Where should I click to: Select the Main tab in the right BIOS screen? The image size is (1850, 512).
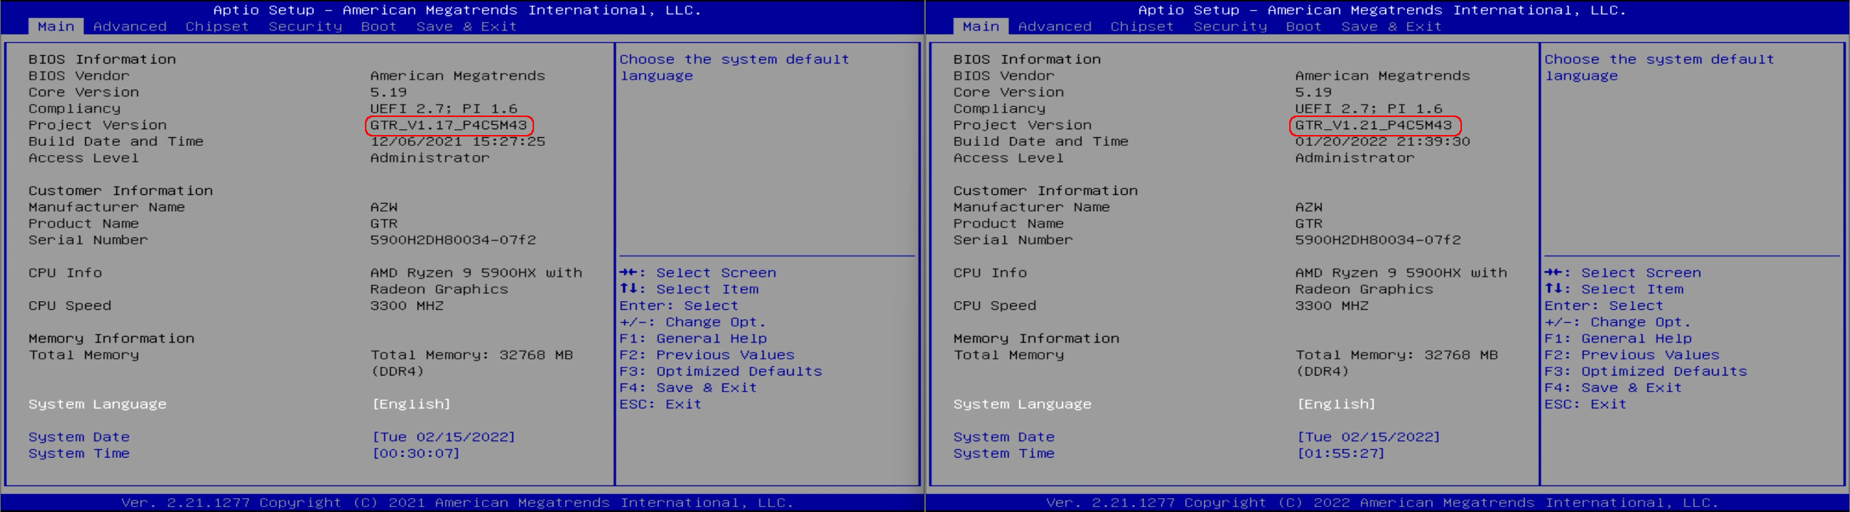[981, 27]
